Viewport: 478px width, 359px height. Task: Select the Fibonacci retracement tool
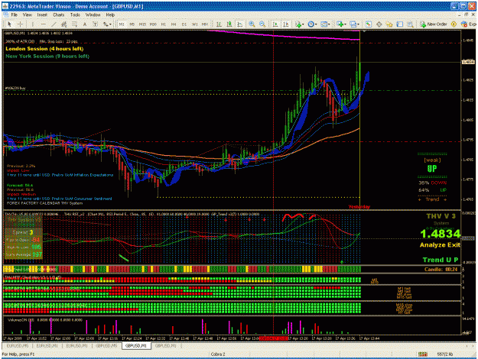tap(74, 24)
